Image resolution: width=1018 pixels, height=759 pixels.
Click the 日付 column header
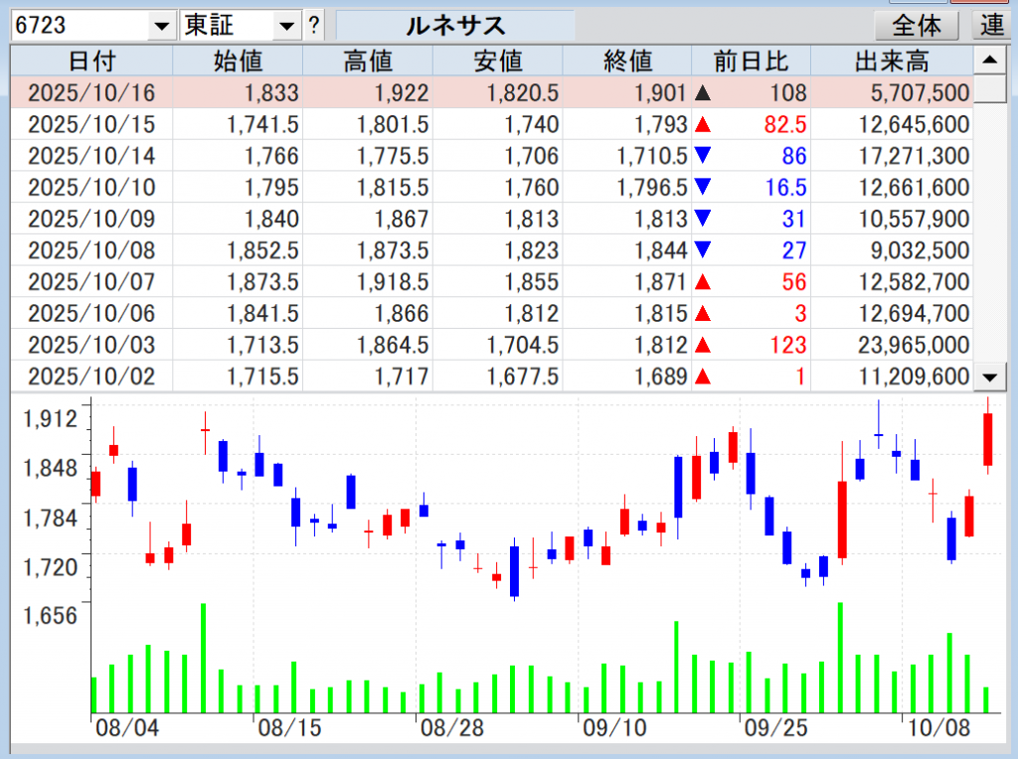(x=91, y=63)
